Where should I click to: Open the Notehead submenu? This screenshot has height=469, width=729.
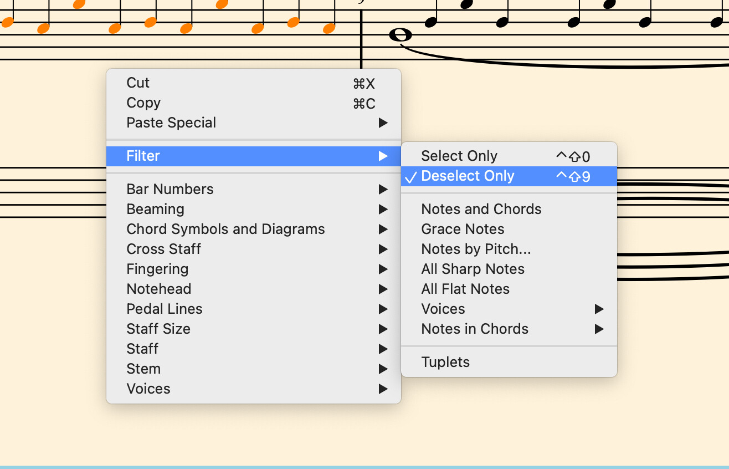tap(254, 289)
